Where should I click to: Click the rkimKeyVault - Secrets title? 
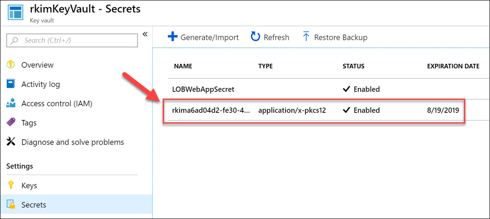[x=85, y=9]
